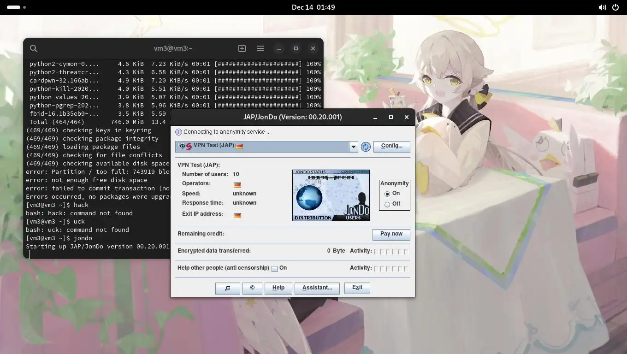The image size is (627, 354).
Task: Click the anti censorship Activity indicator
Action: tap(391, 269)
